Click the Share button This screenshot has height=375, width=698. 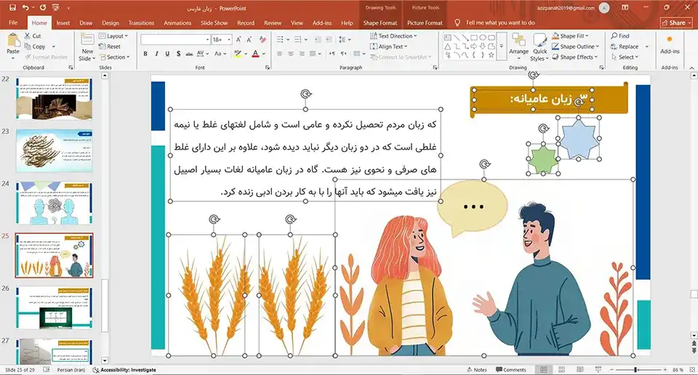tap(675, 23)
